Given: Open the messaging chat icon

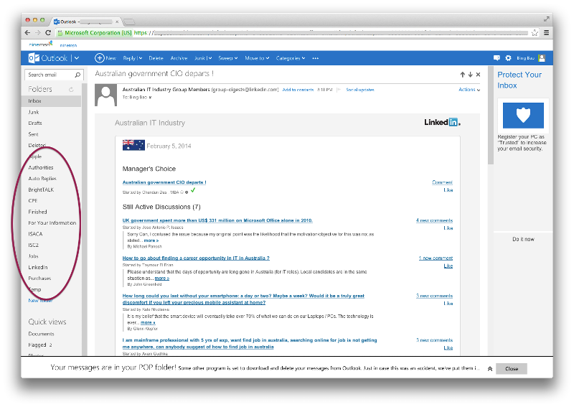Looking at the screenshot, I should 497,58.
